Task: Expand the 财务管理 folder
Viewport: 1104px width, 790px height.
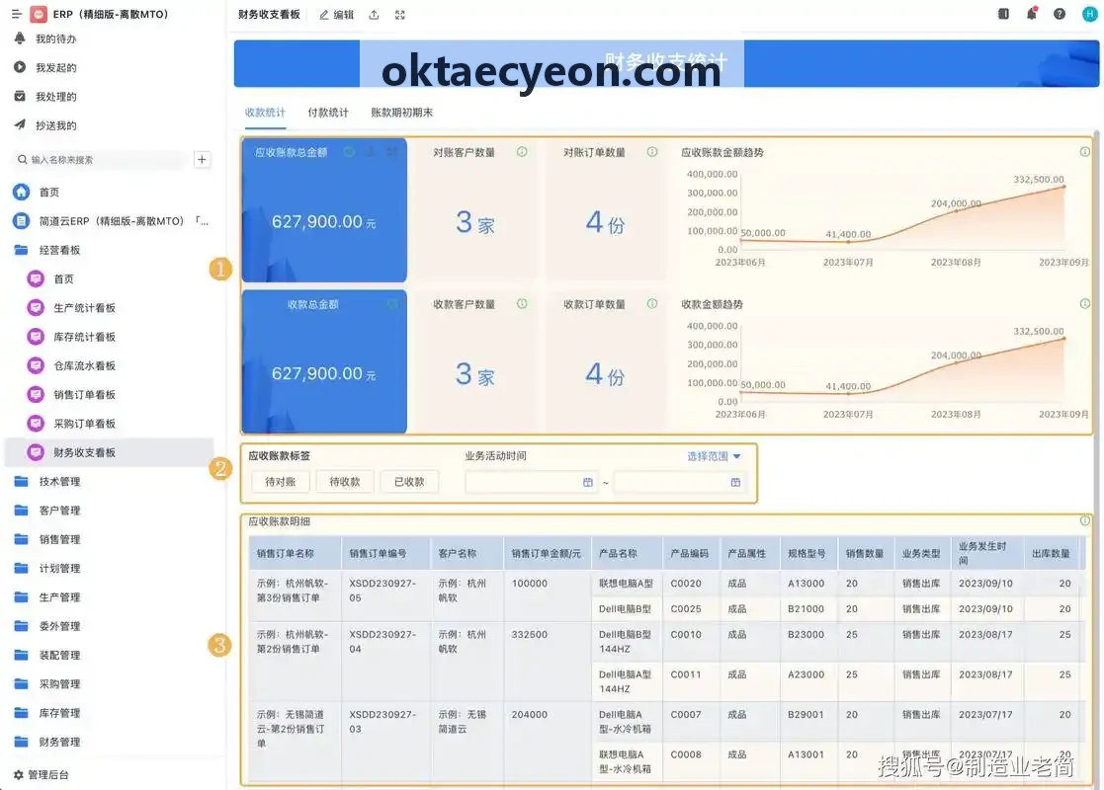Action: tap(59, 741)
